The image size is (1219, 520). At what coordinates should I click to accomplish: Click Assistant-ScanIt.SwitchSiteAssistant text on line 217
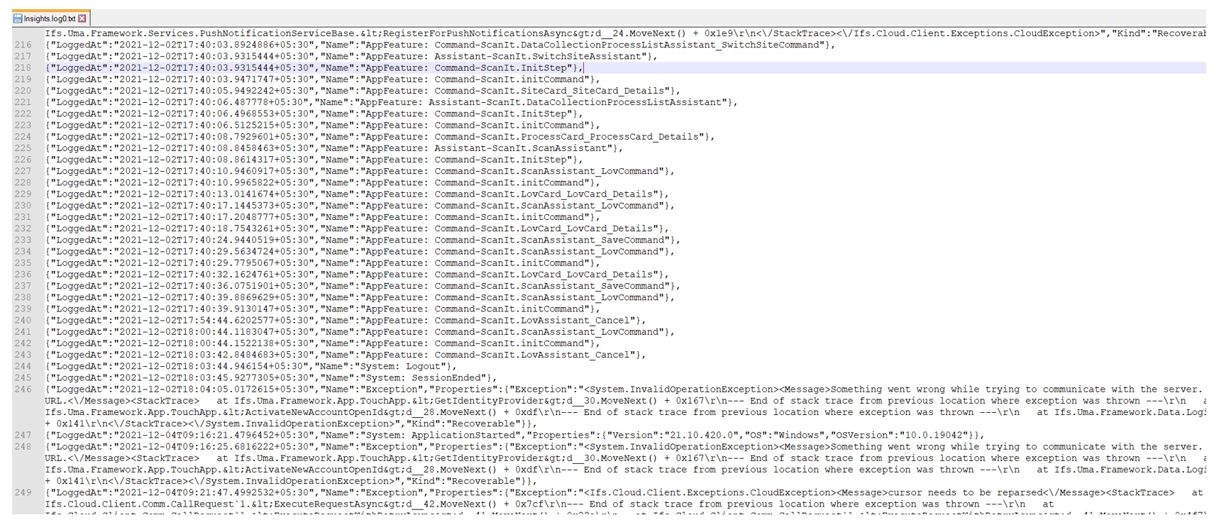tap(538, 56)
